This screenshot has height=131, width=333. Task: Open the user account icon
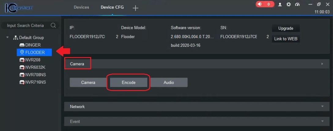click(280, 5)
